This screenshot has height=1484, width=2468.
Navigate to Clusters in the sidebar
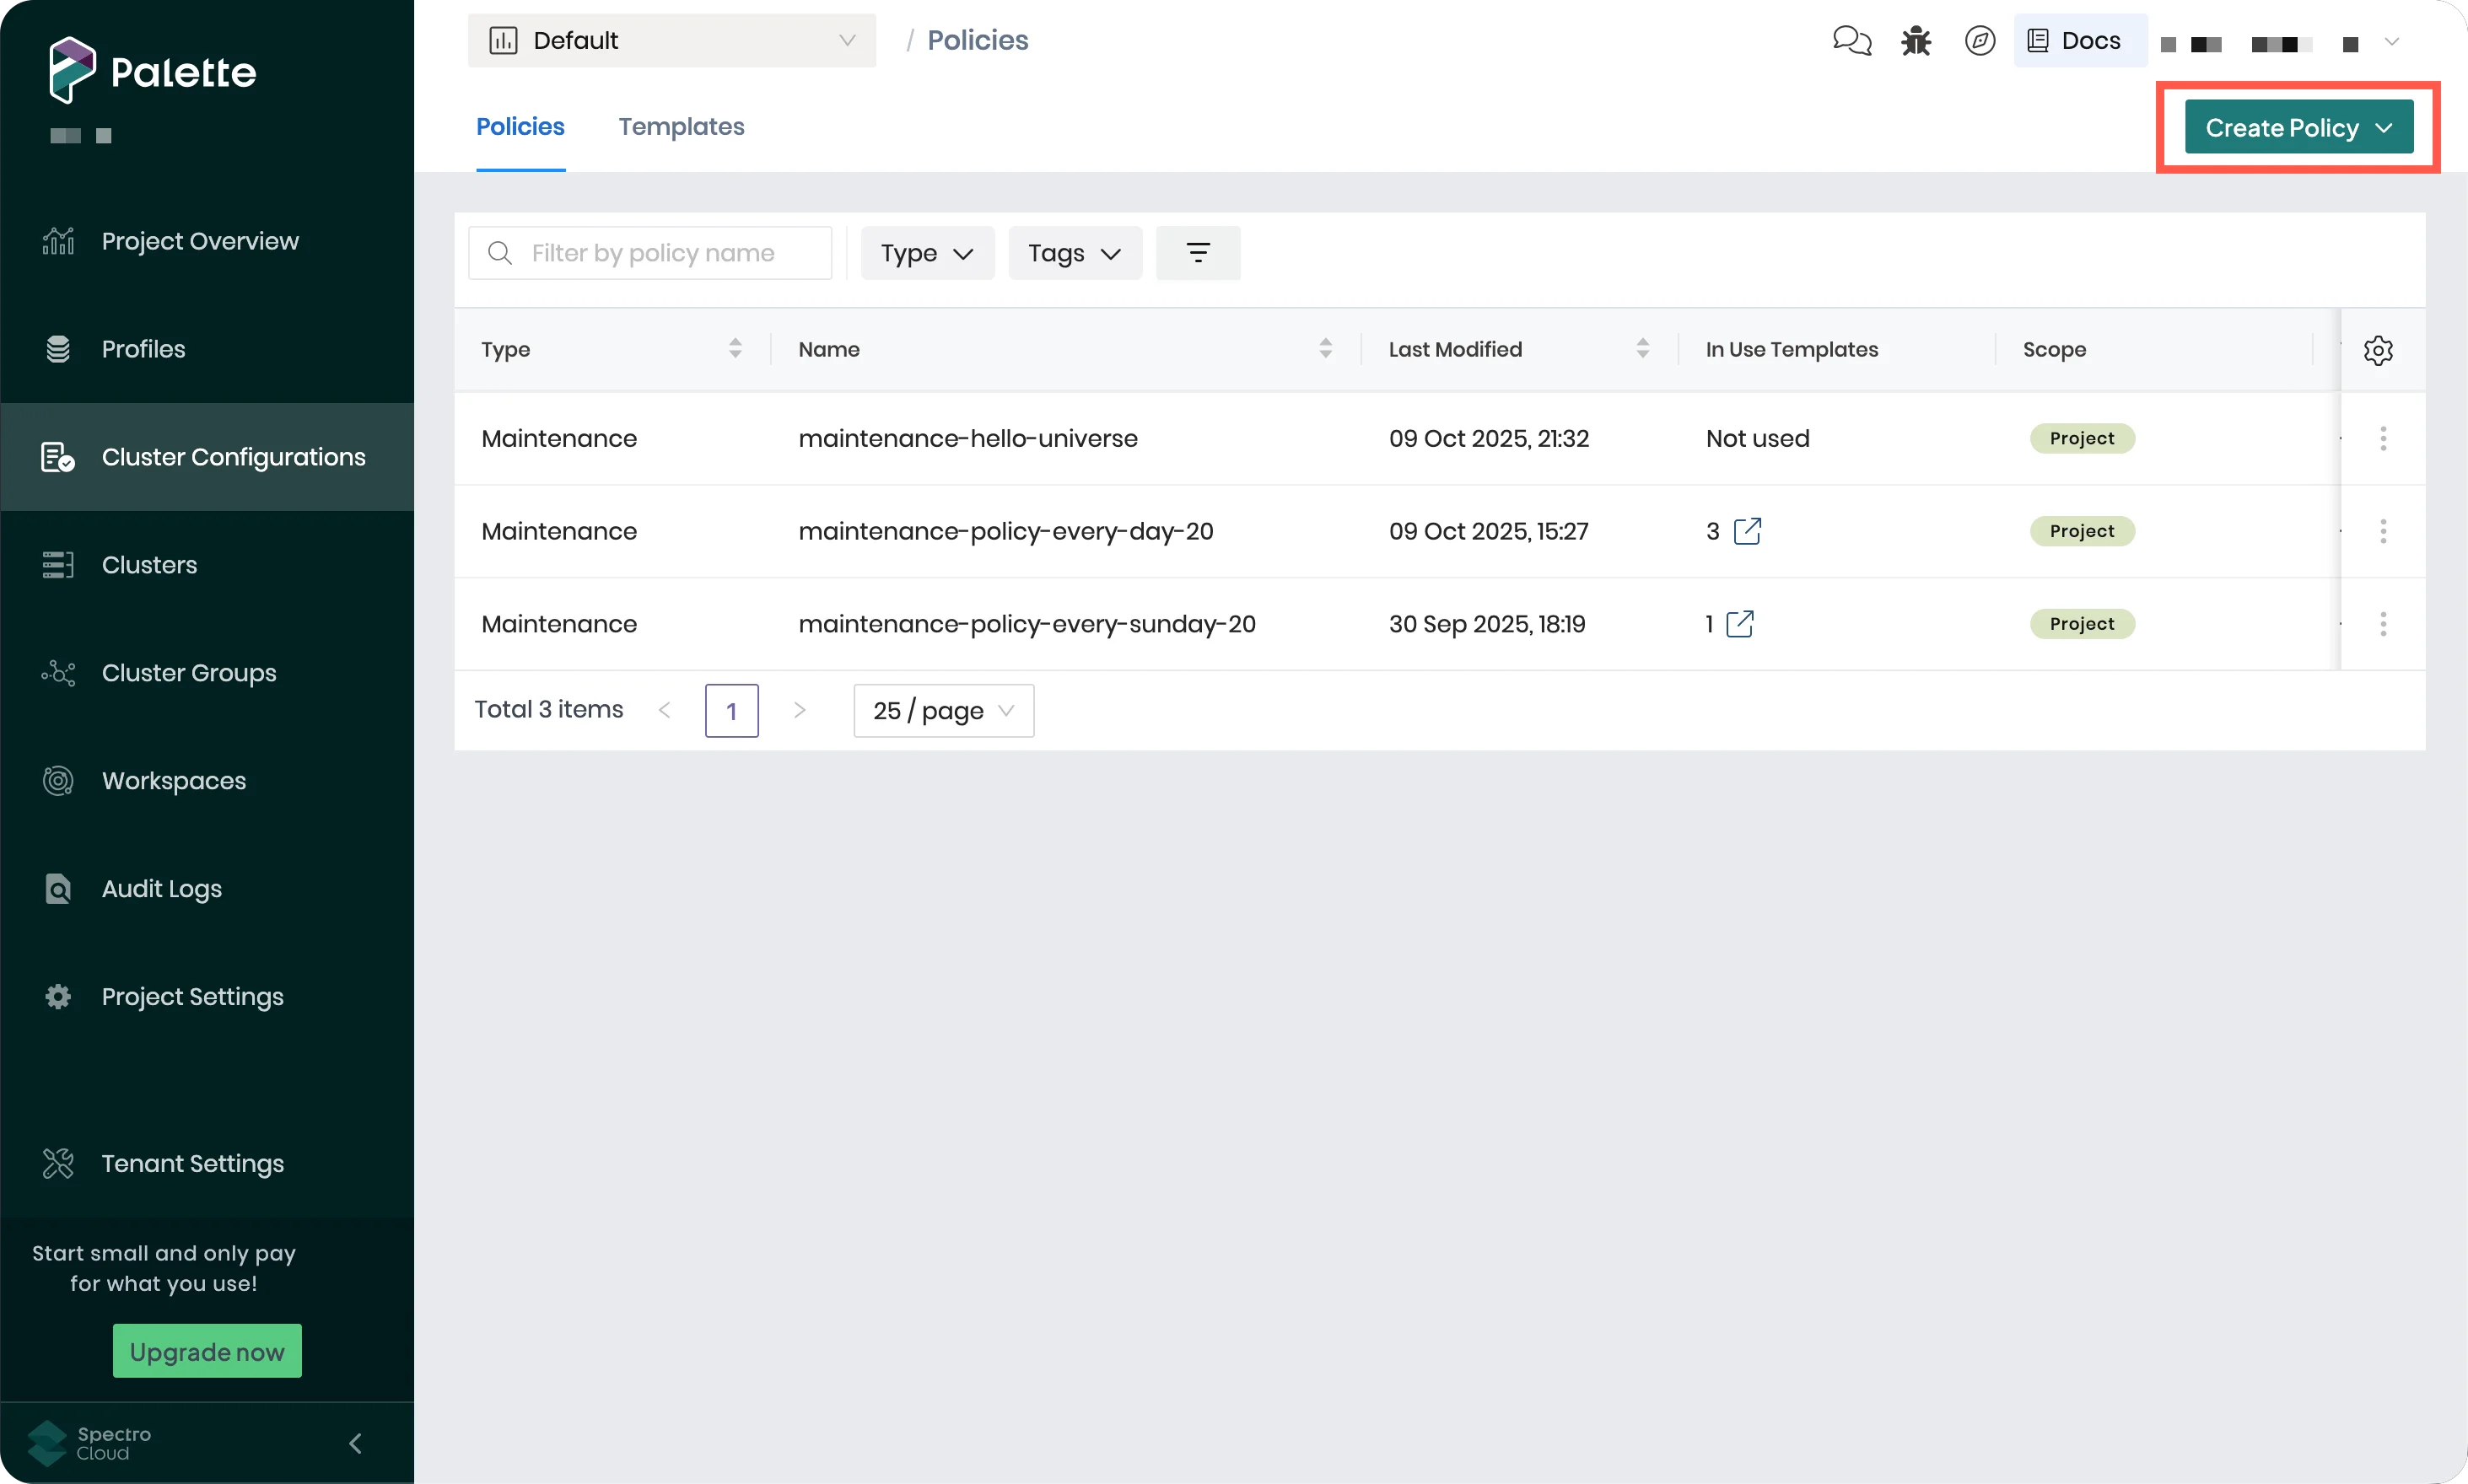pos(149,564)
